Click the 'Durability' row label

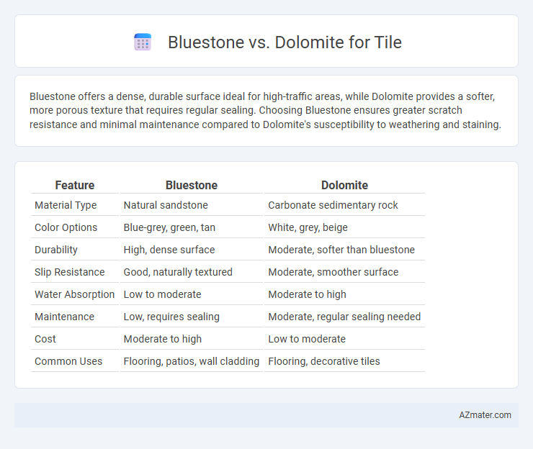pyautogui.click(x=56, y=250)
